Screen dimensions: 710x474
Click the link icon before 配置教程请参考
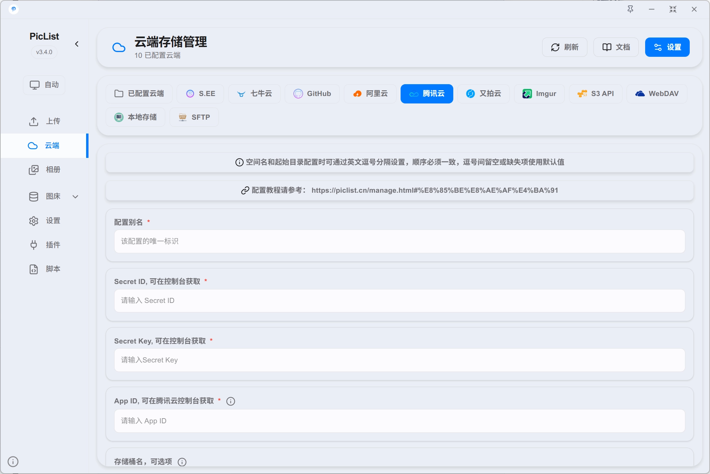(x=245, y=191)
